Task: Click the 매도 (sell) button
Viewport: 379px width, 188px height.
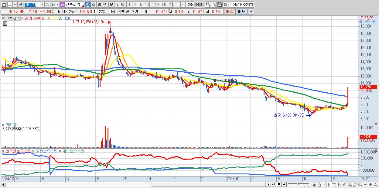Action: pyautogui.click(x=241, y=12)
